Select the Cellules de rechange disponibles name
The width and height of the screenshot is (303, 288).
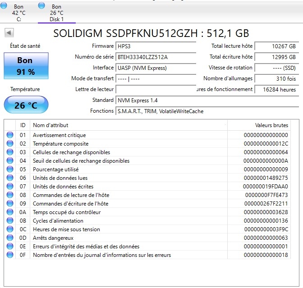tap(72, 152)
